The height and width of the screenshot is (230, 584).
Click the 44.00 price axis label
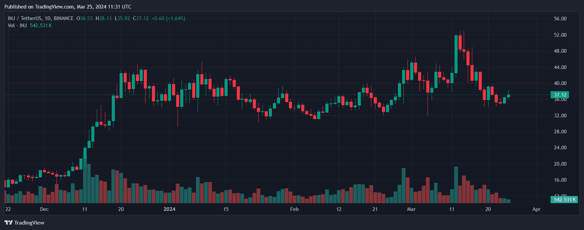[560, 67]
